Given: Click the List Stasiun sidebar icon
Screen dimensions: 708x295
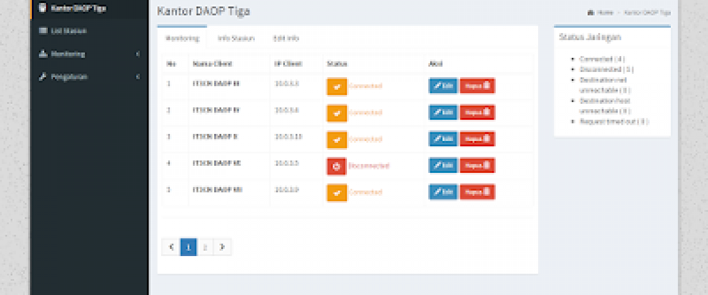Looking at the screenshot, I should [x=42, y=31].
